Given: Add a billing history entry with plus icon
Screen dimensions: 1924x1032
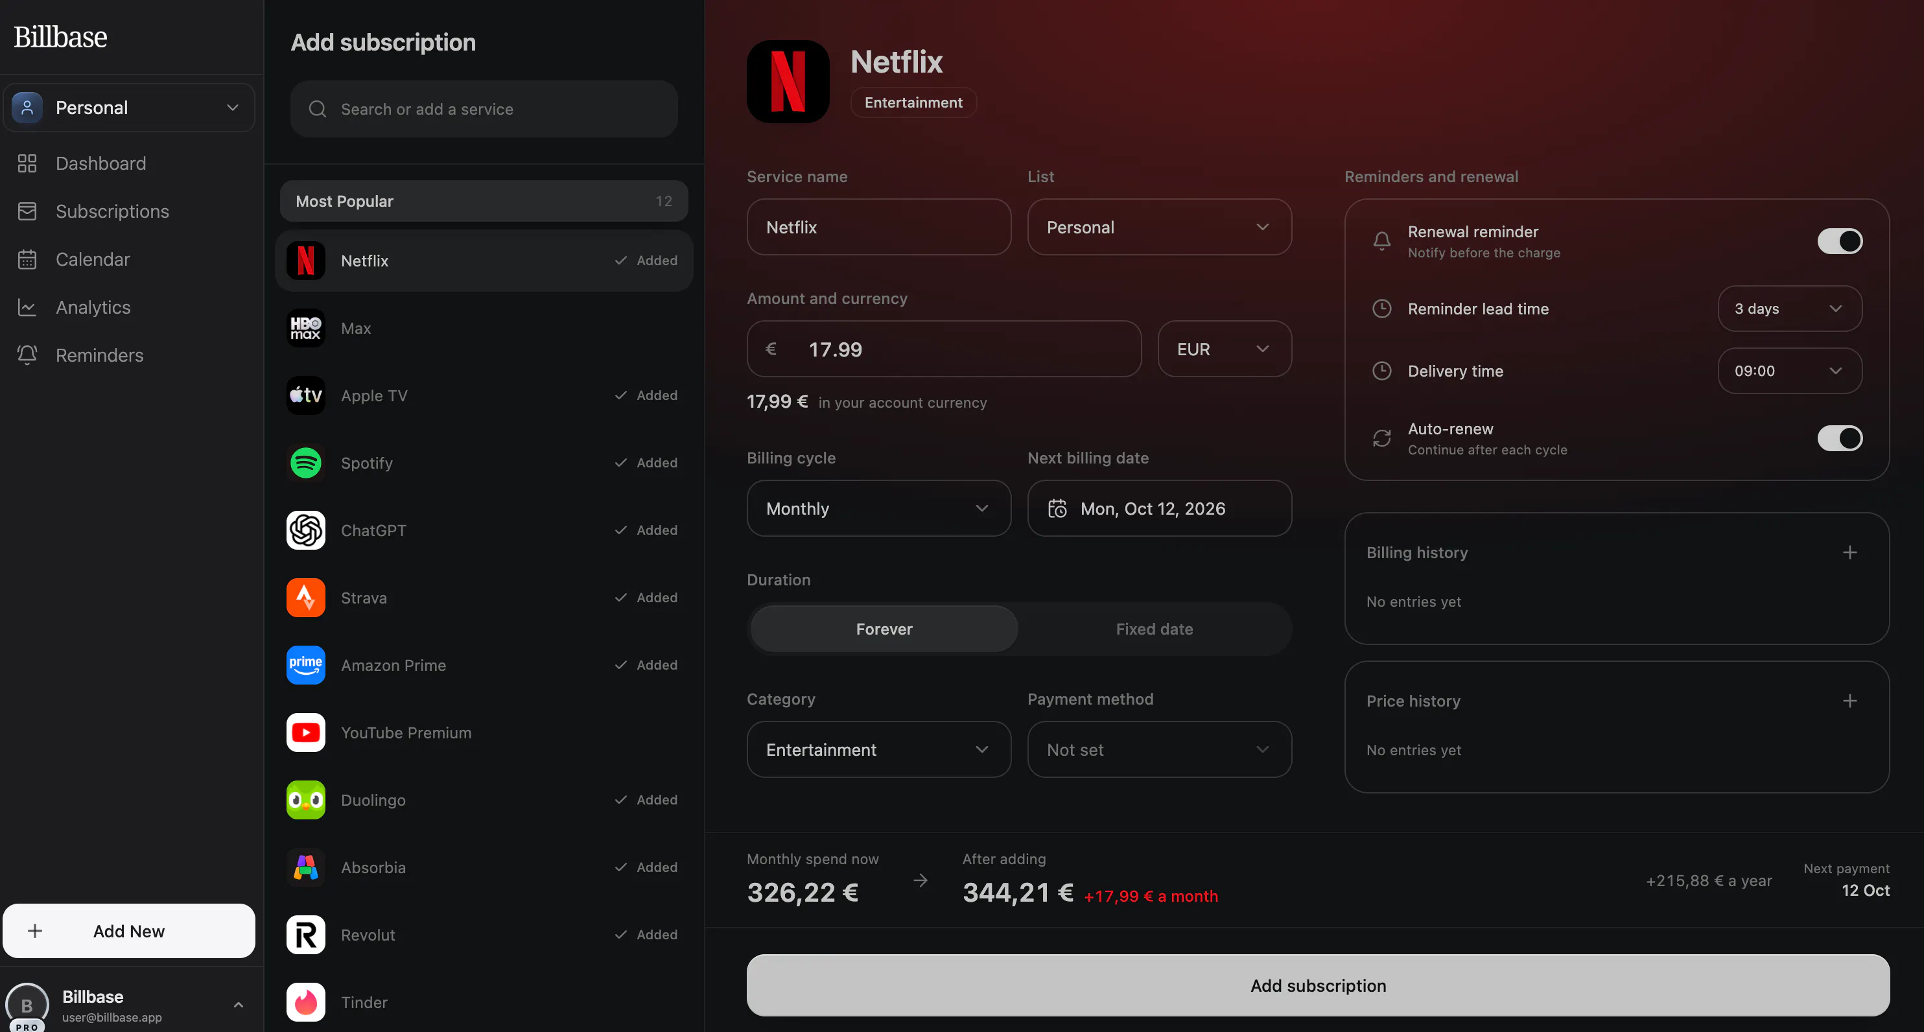Looking at the screenshot, I should pyautogui.click(x=1849, y=552).
